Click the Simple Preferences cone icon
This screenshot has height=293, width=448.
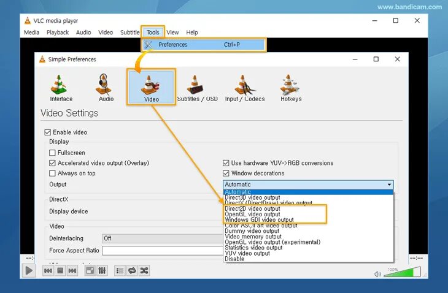pos(42,59)
